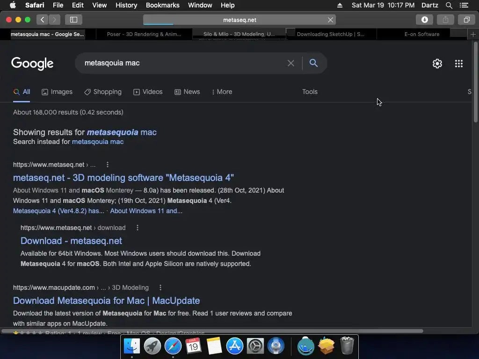Open Safari File menu
Image resolution: width=479 pixels, height=359 pixels.
[x=58, y=5]
